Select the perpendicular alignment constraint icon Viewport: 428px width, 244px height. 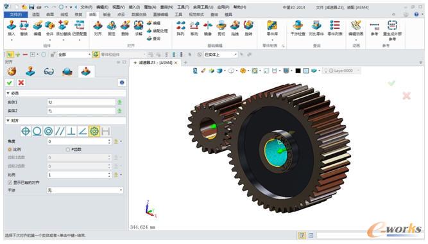[71, 132]
